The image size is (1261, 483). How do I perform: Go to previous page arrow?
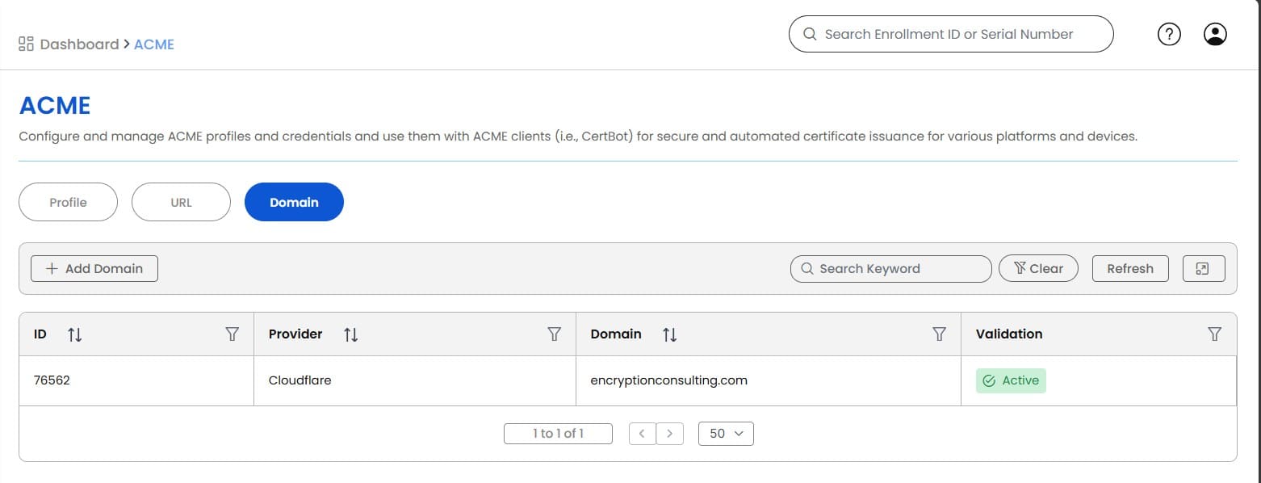tap(642, 434)
